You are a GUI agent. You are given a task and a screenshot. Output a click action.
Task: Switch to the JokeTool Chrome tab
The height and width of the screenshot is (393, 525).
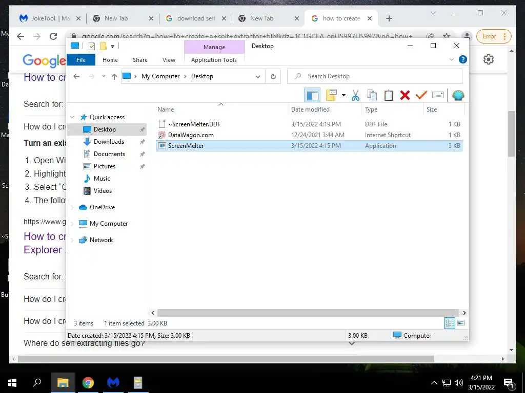[x=50, y=18]
